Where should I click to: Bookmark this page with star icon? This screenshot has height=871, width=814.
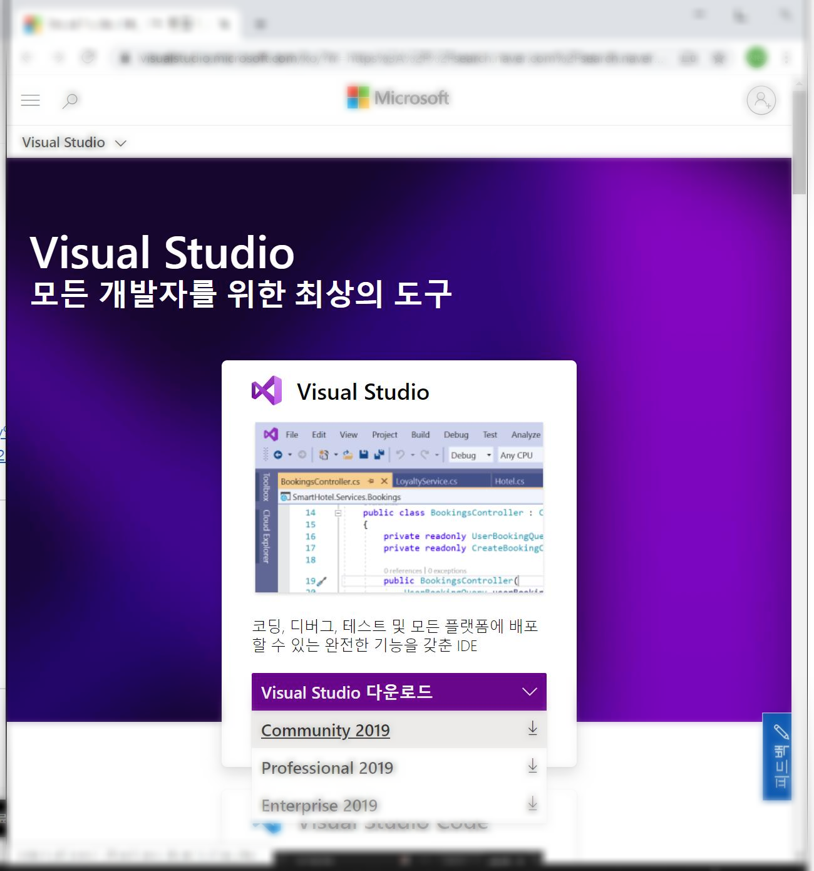point(719,58)
